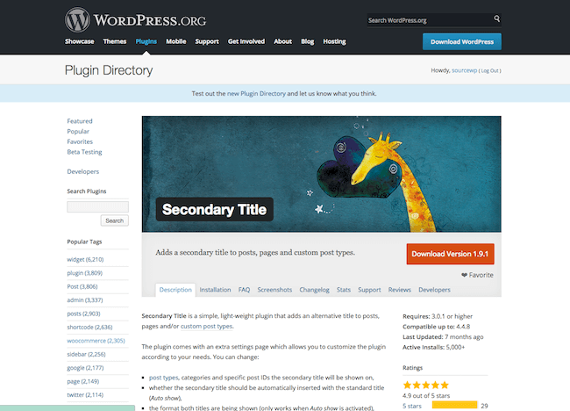Switch to the Developers tab

(x=434, y=290)
